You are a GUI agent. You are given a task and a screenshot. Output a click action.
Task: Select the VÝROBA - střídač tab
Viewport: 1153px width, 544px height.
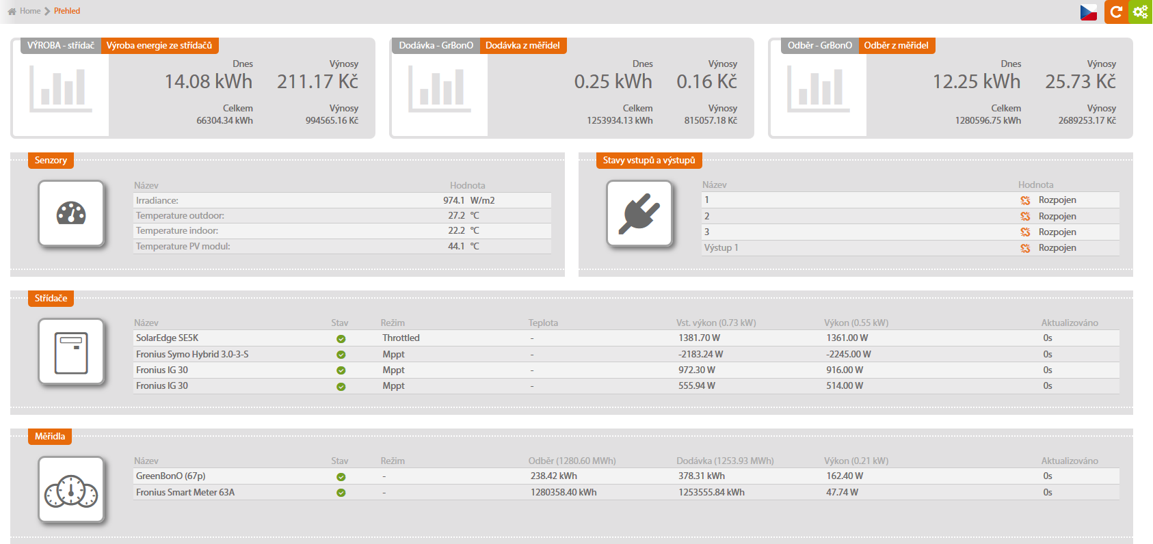61,46
